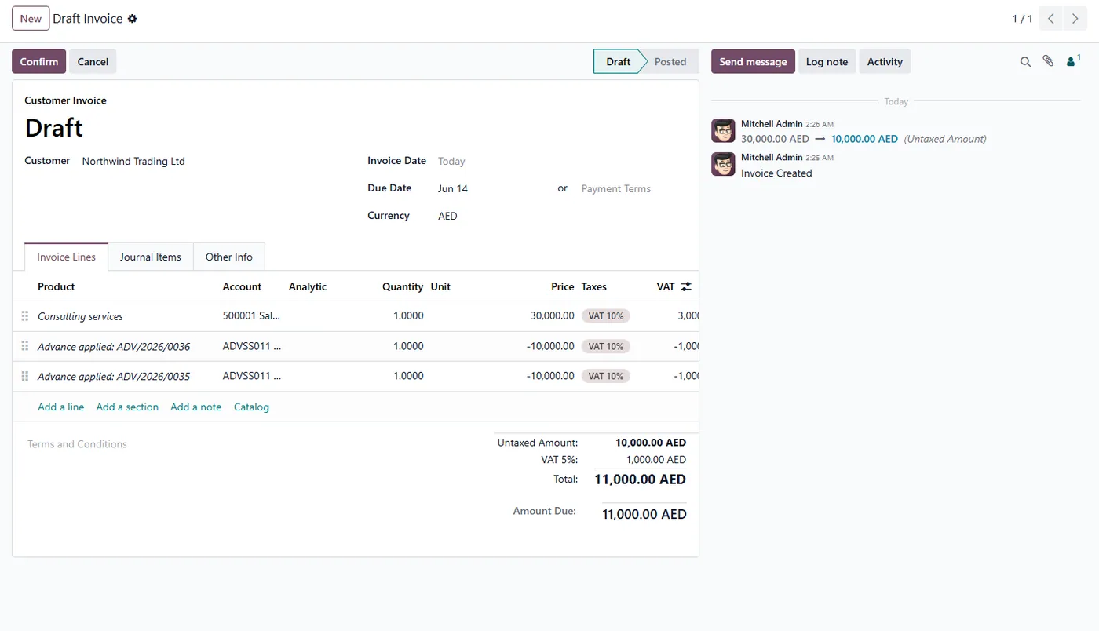Add a section to invoice lines
This screenshot has width=1099, height=631.
[x=127, y=407]
